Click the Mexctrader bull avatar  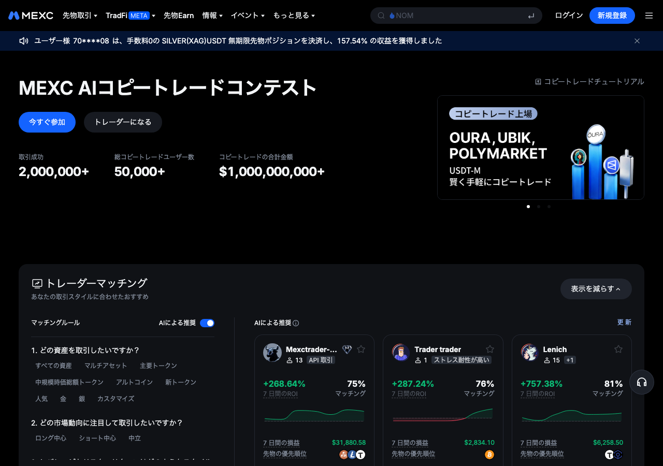click(x=272, y=353)
